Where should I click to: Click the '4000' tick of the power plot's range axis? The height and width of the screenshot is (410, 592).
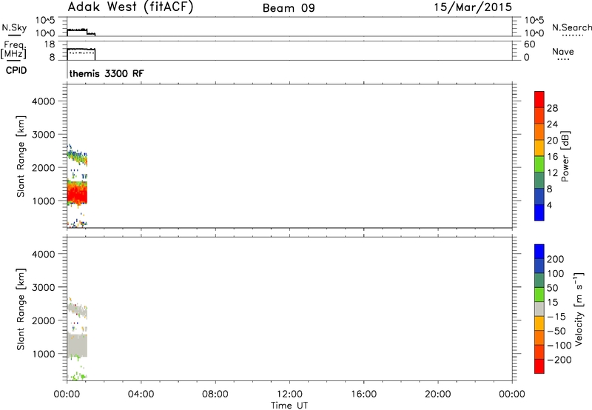pyautogui.click(x=44, y=101)
